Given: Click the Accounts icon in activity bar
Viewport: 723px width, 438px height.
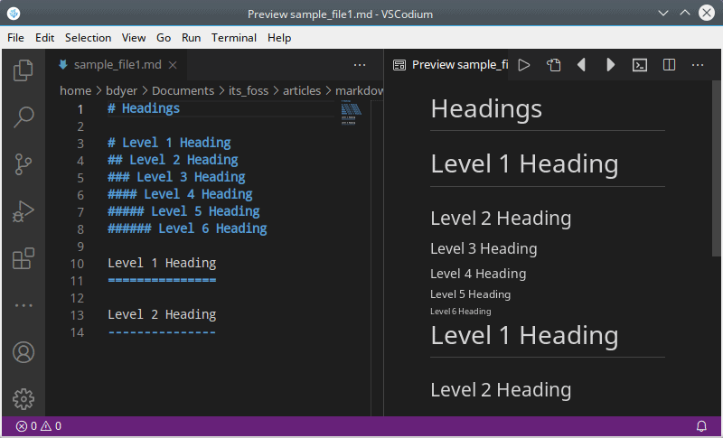Looking at the screenshot, I should coord(23,352).
